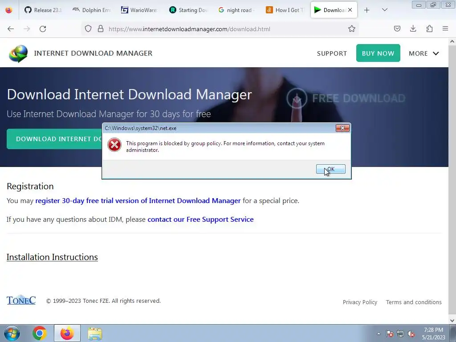Open the Pocket save icon
This screenshot has height=342, width=456.
[x=397, y=29]
